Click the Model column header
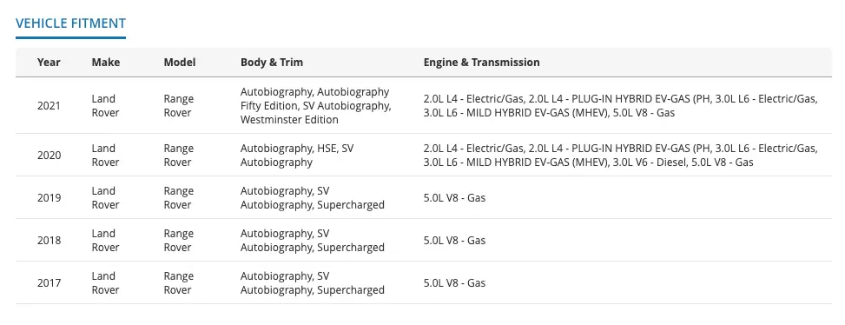Screen dimensions: 845x325 [180, 63]
